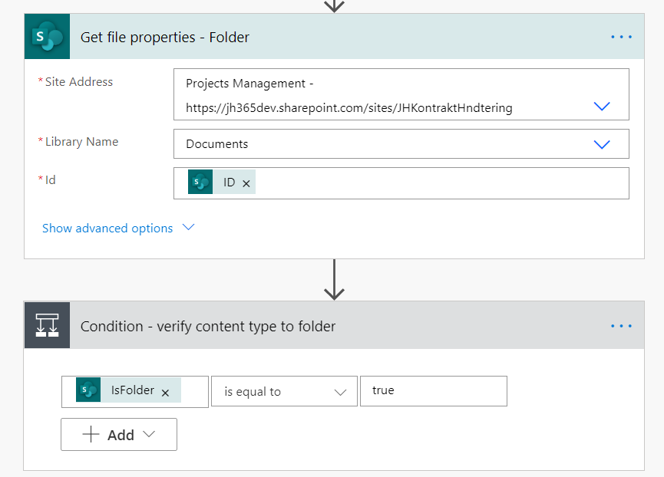Click the 'true' value input field
This screenshot has width=664, height=477.
point(433,391)
